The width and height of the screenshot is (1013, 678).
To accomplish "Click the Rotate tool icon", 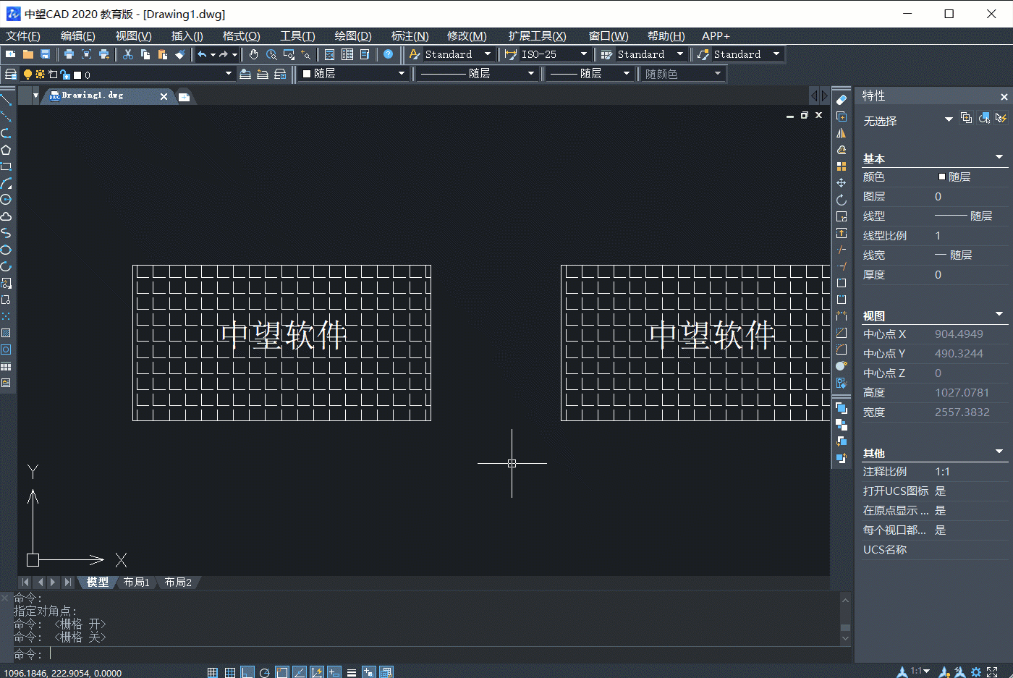I will (x=841, y=200).
